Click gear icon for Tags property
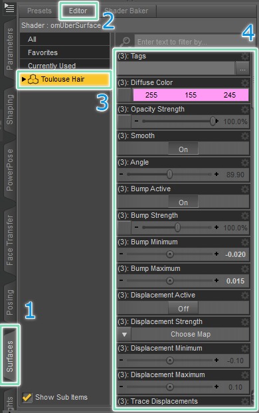Viewport: 259px width, 413px height. (245, 56)
